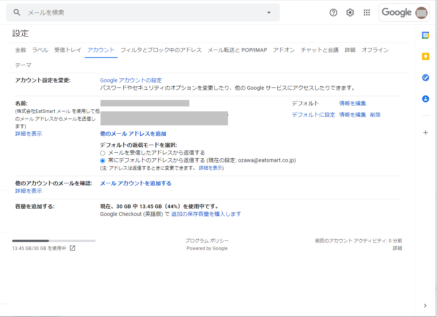Image resolution: width=437 pixels, height=317 pixels.
Task: Open the quick settings gear
Action: coord(350,12)
